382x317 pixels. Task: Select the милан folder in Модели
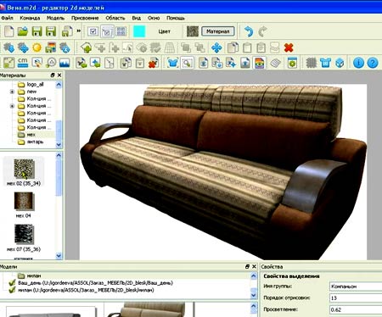click(30, 275)
